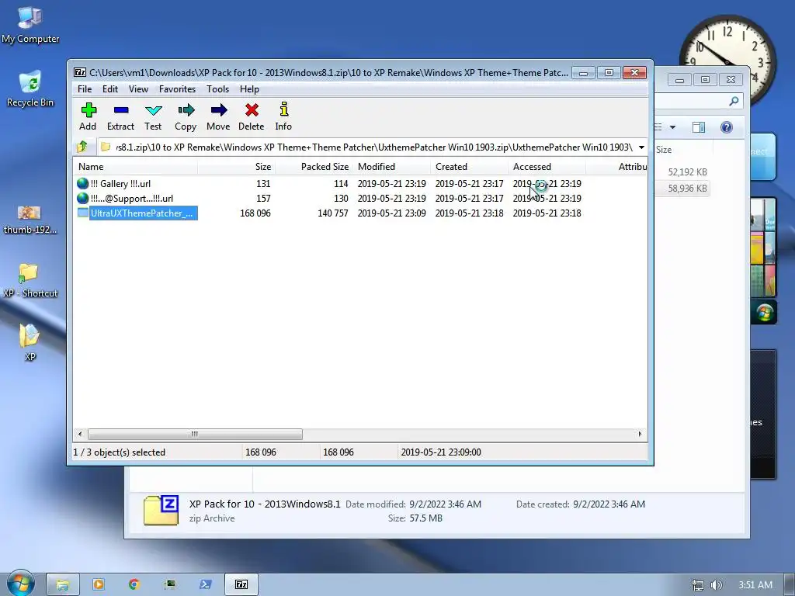Select the thumb-192 desktop image icon
This screenshot has width=795, height=596.
coord(30,219)
